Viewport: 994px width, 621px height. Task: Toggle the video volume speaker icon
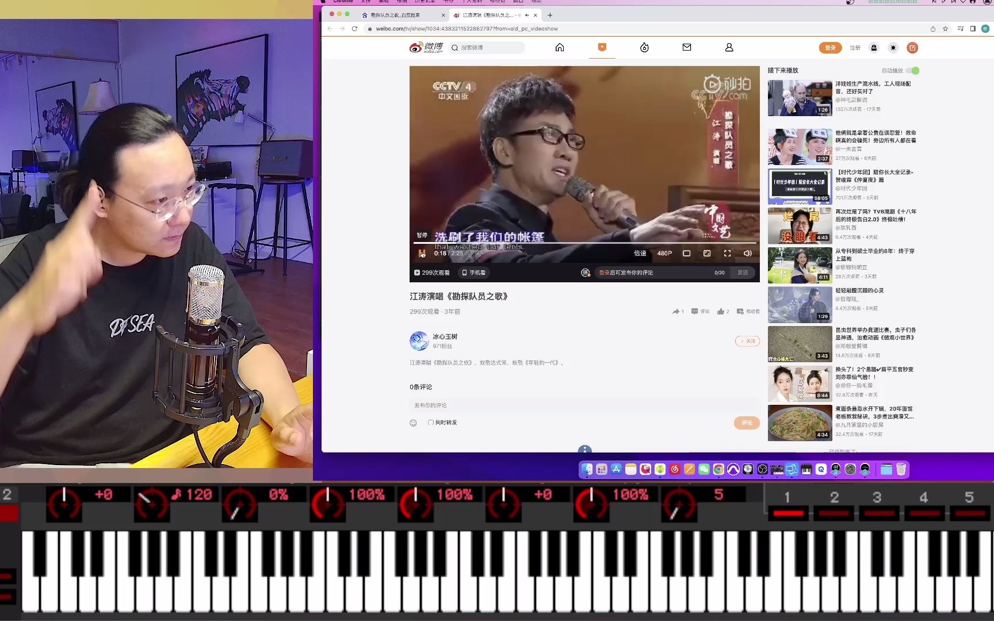point(747,253)
